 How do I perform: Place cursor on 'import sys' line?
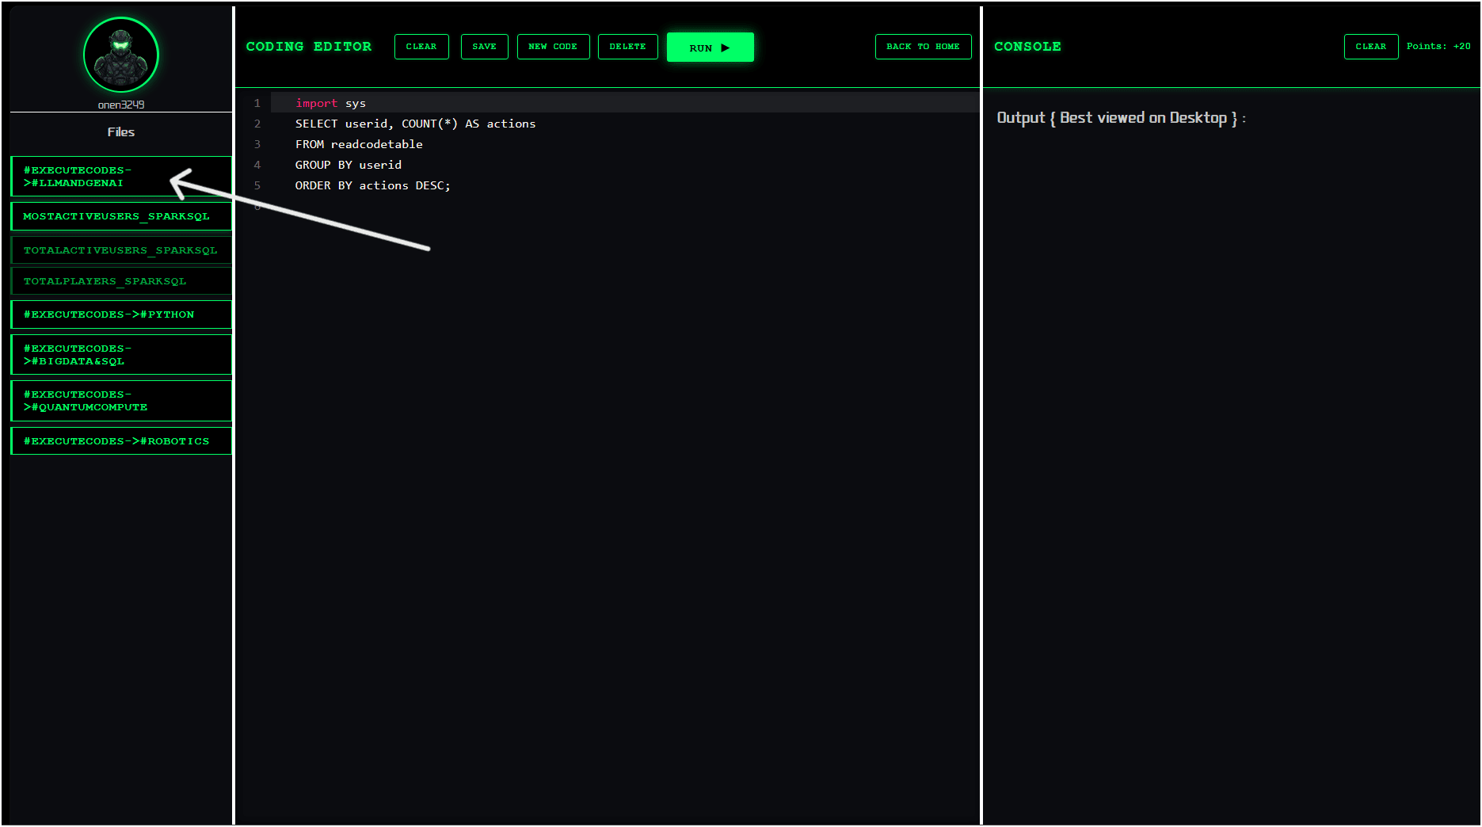click(x=624, y=103)
